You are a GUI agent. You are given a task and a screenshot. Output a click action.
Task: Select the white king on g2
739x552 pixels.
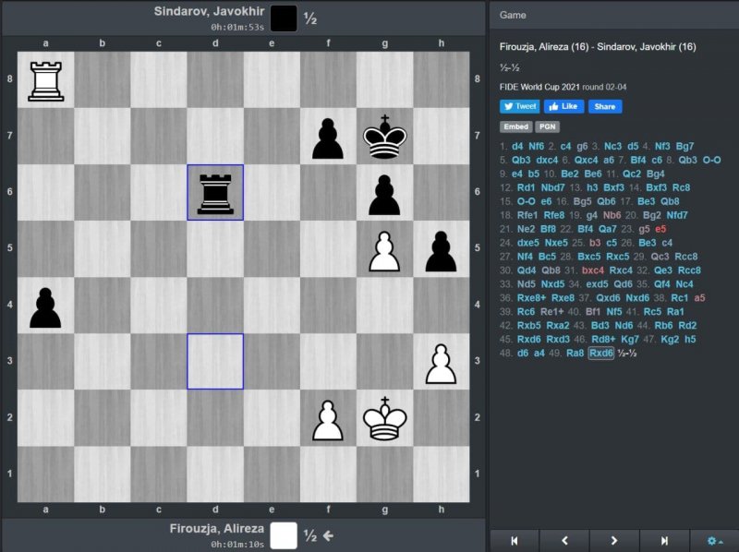[384, 418]
